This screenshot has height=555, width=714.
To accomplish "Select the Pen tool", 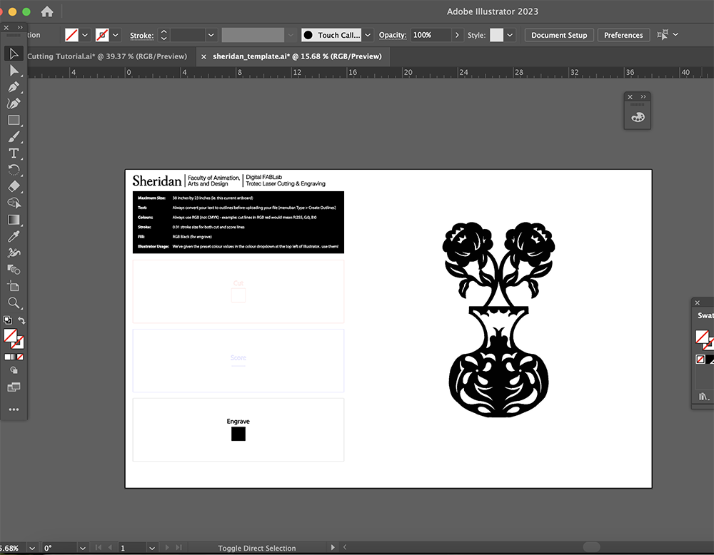I will (13, 87).
